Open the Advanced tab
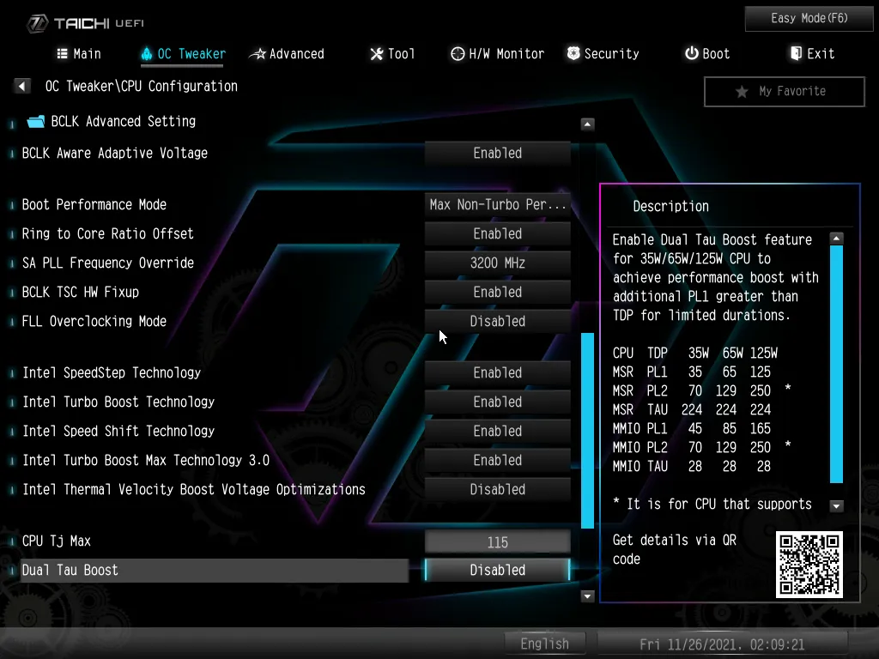879x659 pixels. [x=287, y=54]
